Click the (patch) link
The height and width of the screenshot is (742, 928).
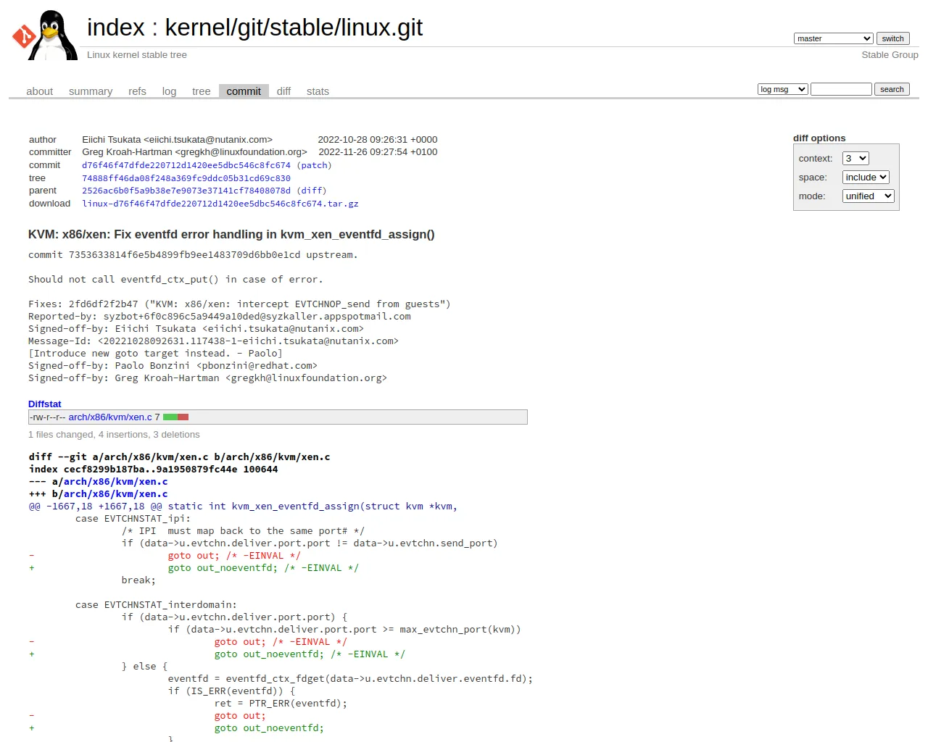pyautogui.click(x=314, y=165)
